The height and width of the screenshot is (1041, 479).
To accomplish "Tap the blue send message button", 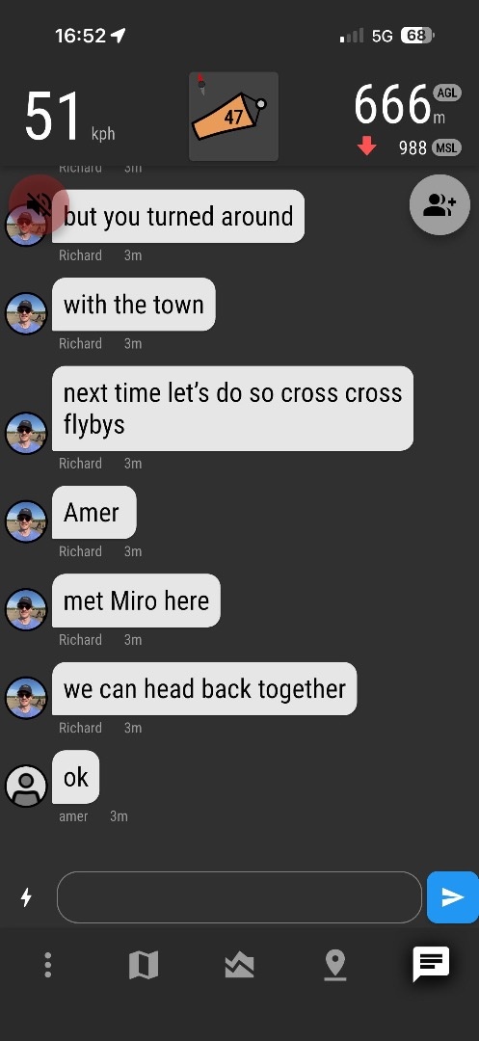I will pos(452,897).
